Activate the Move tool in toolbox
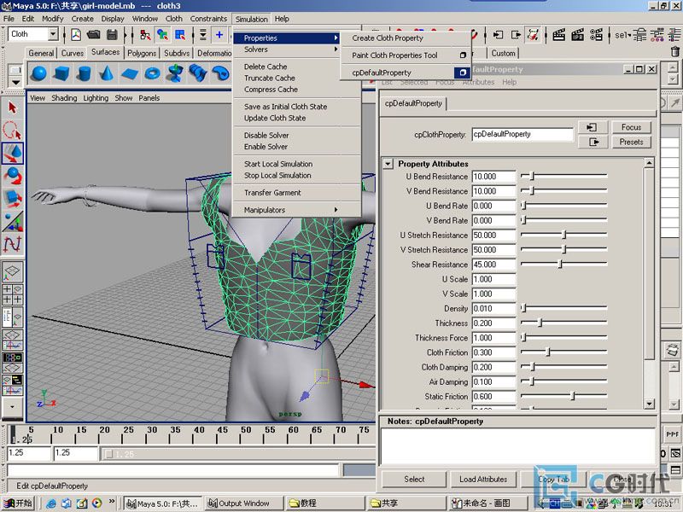The height and width of the screenshot is (512, 683). click(x=12, y=153)
